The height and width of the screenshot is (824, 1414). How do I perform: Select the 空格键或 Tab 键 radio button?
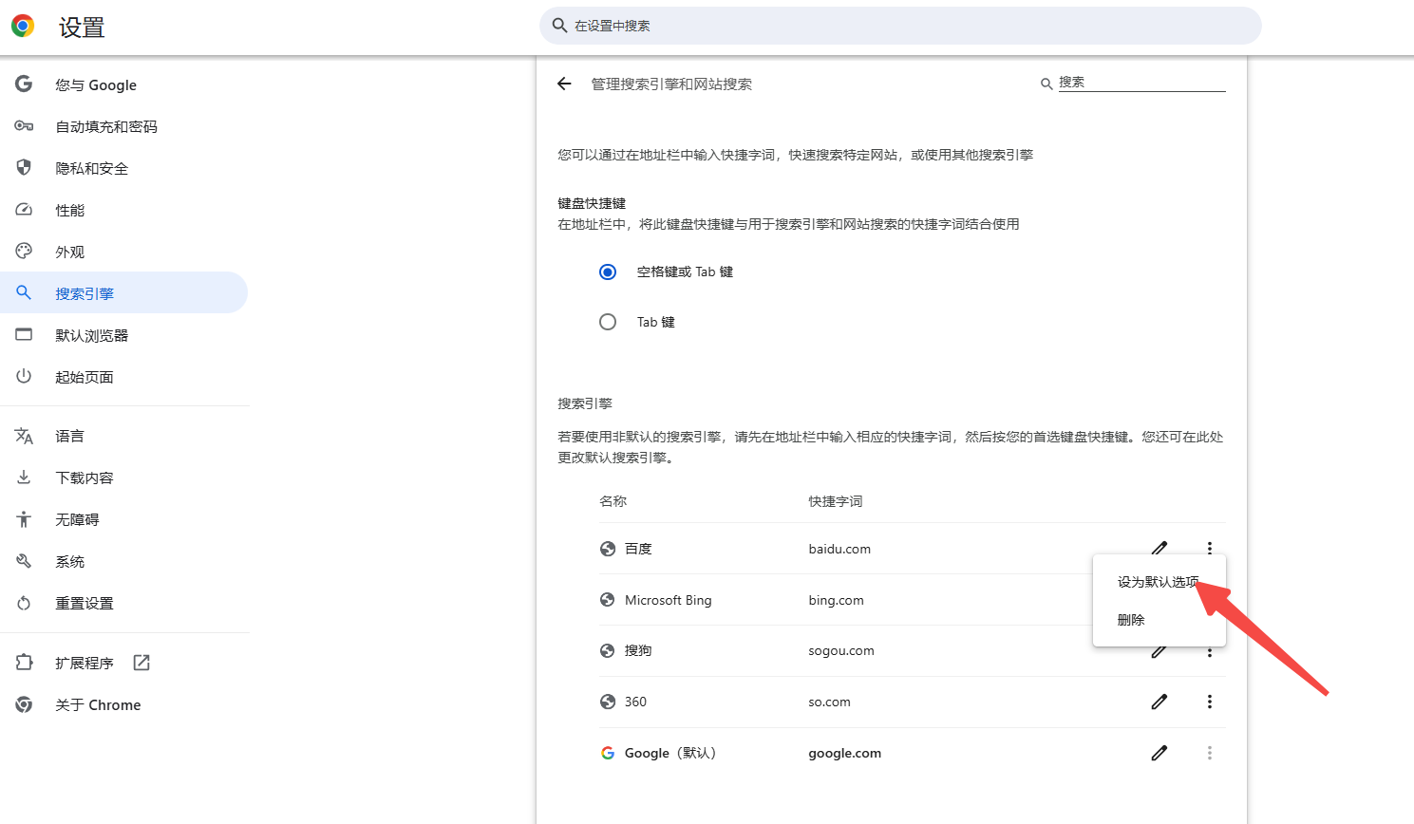[608, 272]
